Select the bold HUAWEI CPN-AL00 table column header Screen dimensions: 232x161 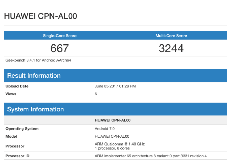(x=113, y=120)
